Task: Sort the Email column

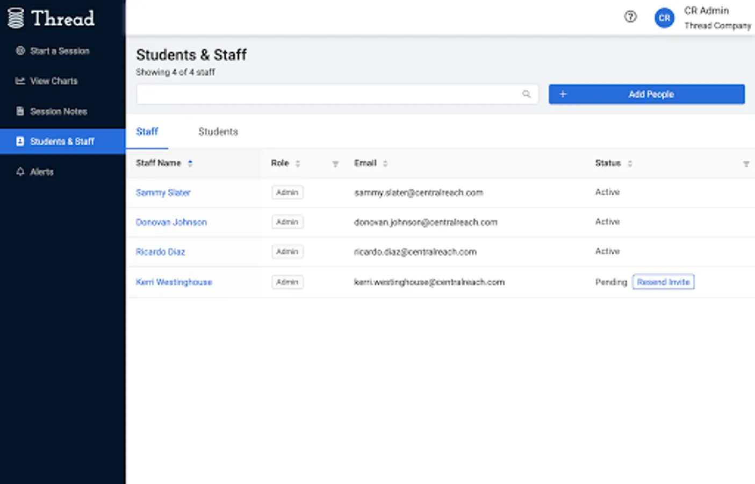Action: 385,163
